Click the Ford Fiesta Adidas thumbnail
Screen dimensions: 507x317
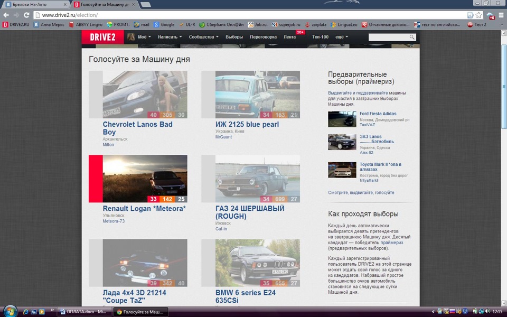point(342,119)
